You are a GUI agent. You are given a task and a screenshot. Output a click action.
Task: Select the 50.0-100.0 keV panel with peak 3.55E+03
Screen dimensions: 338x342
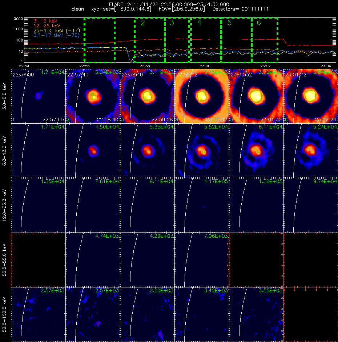(256, 314)
